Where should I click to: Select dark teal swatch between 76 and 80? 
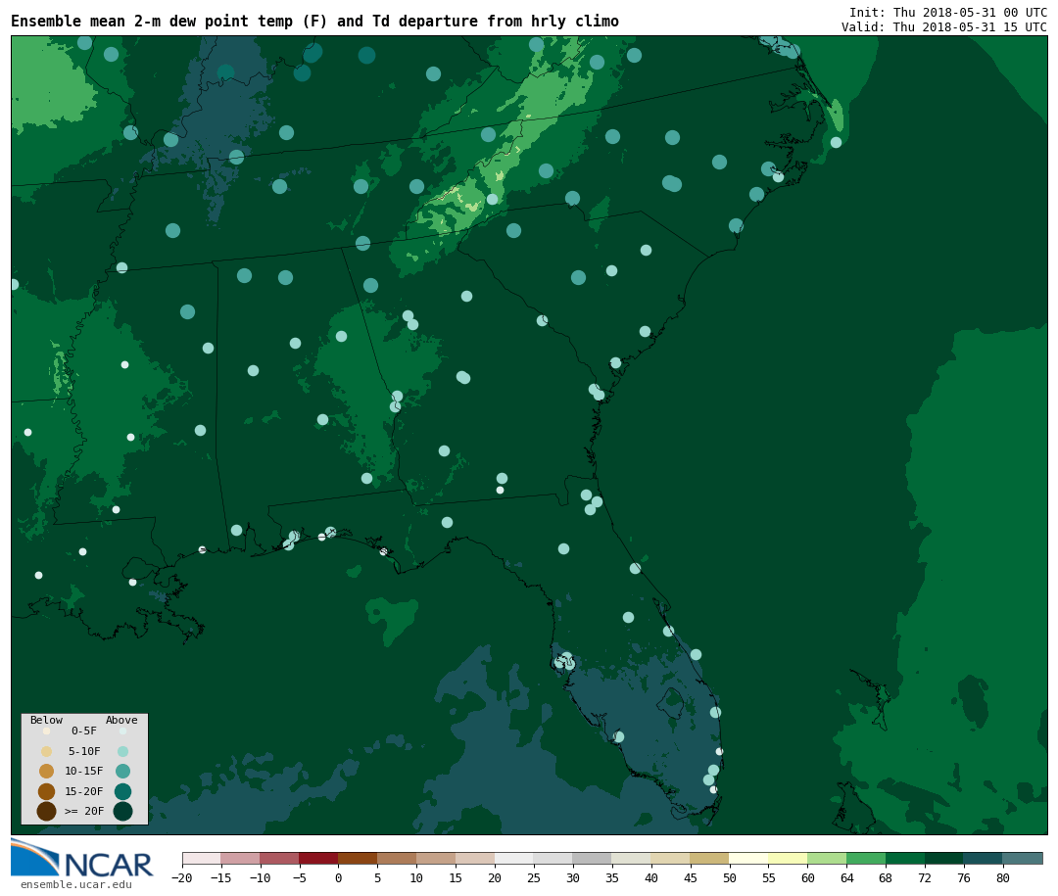(984, 858)
